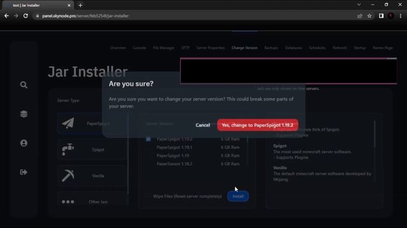
Task: Open the Schedules tab
Action: [317, 48]
